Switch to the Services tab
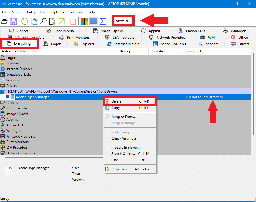This screenshot has height=202, width=256. tap(208, 44)
